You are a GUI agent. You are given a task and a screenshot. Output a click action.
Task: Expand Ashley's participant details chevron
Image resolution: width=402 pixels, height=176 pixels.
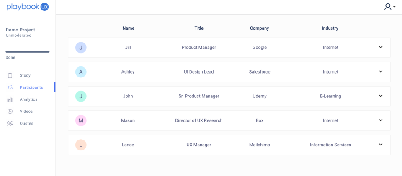click(381, 71)
